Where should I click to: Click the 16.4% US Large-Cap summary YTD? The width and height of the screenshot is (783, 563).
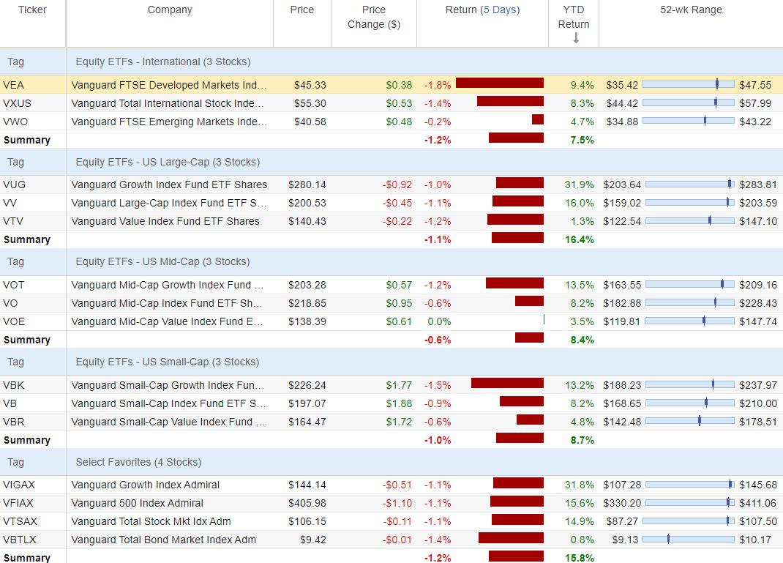point(580,239)
